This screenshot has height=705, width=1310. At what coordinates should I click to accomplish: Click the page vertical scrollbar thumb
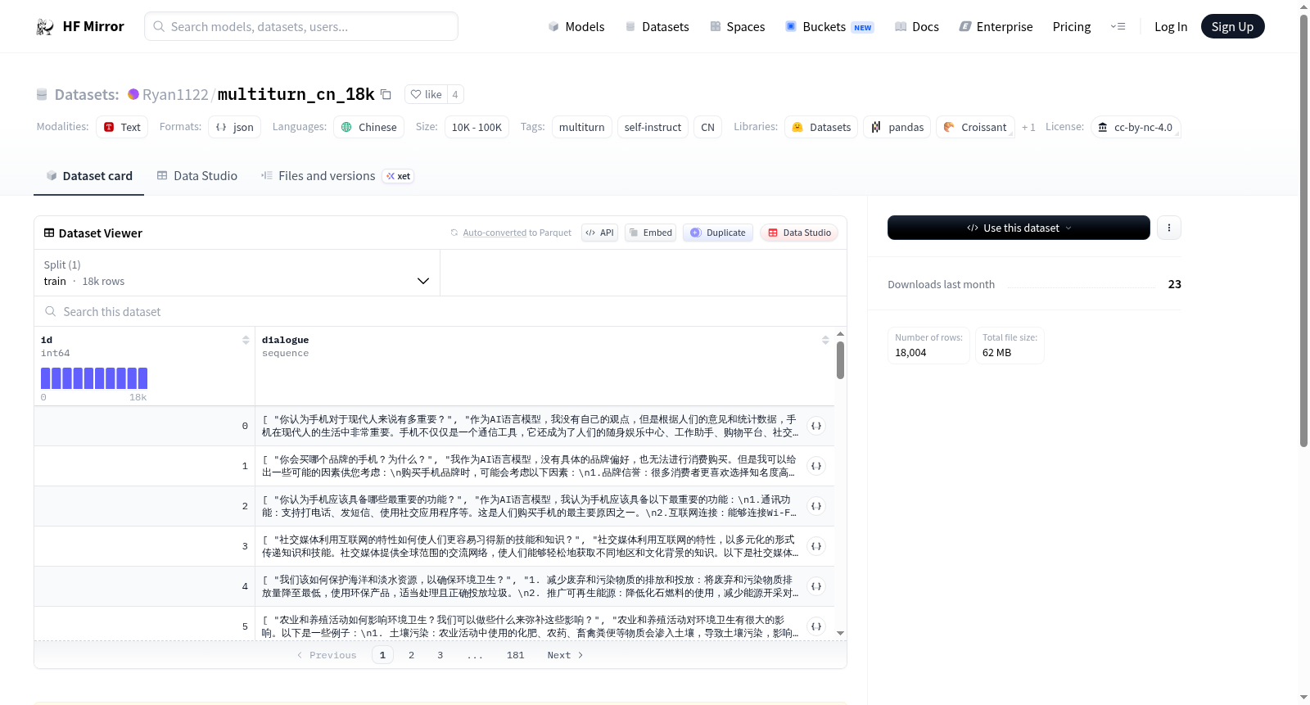pyautogui.click(x=1303, y=229)
